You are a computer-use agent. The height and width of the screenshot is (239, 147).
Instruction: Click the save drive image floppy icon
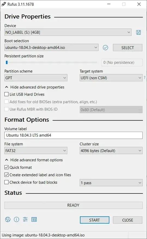point(139,32)
